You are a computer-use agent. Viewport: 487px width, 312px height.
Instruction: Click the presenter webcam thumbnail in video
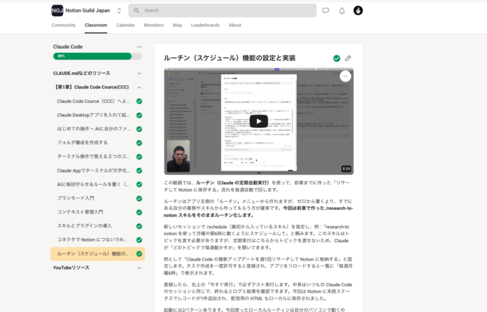click(x=179, y=156)
